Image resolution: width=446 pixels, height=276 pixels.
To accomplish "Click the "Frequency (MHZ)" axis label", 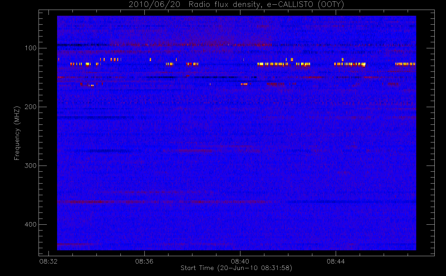I will [x=17, y=133].
